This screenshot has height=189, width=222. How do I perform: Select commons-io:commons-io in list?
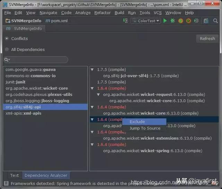(45, 76)
